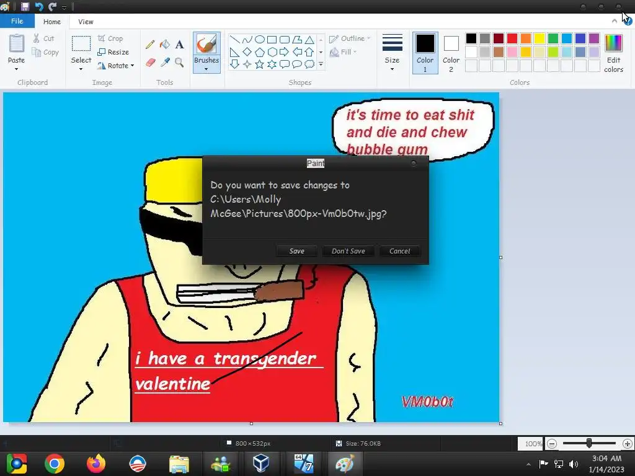
Task: Open the Customize Quick Access Toolbar dropdown
Action: 64,7
